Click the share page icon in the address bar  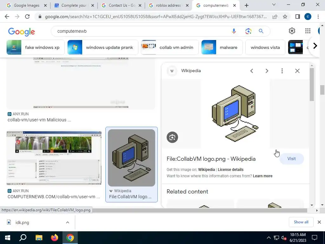click(275, 17)
